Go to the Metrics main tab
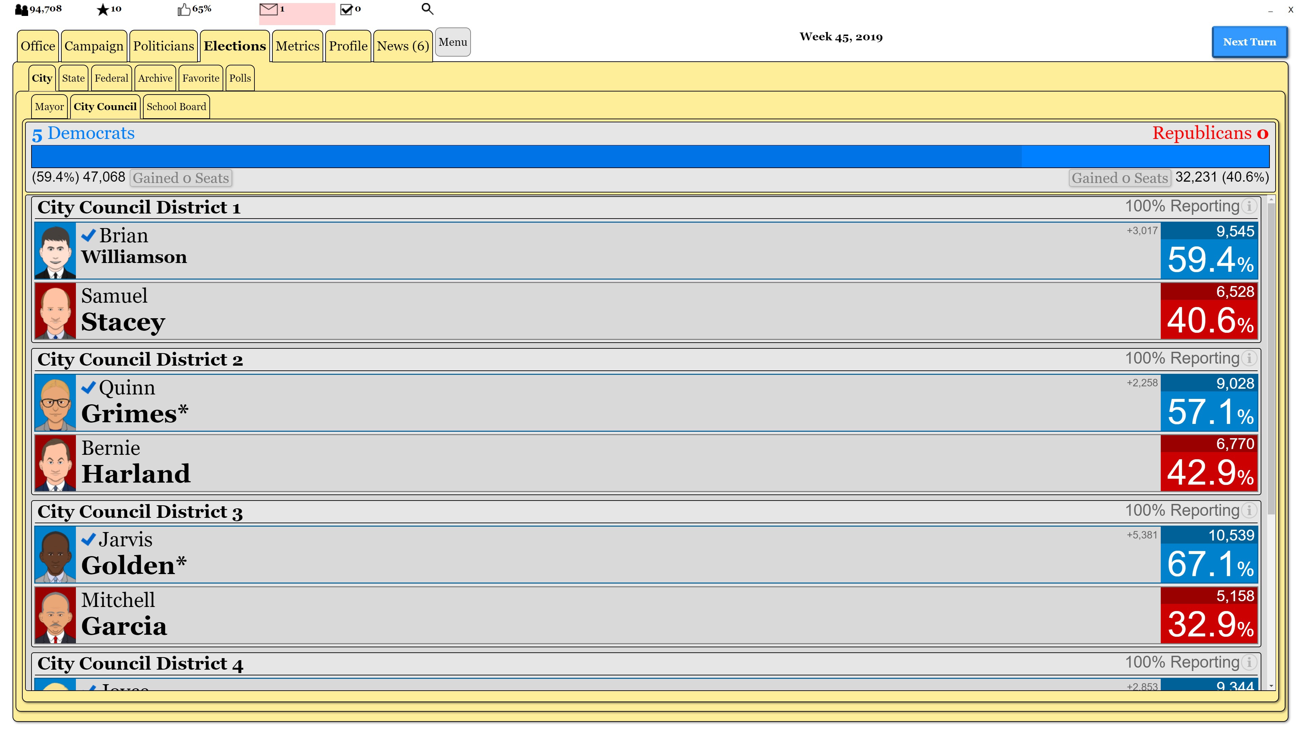Image resolution: width=1301 pixels, height=732 pixels. [297, 46]
